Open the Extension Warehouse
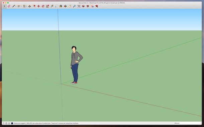This screenshot has width=204, height=127. (88, 6)
